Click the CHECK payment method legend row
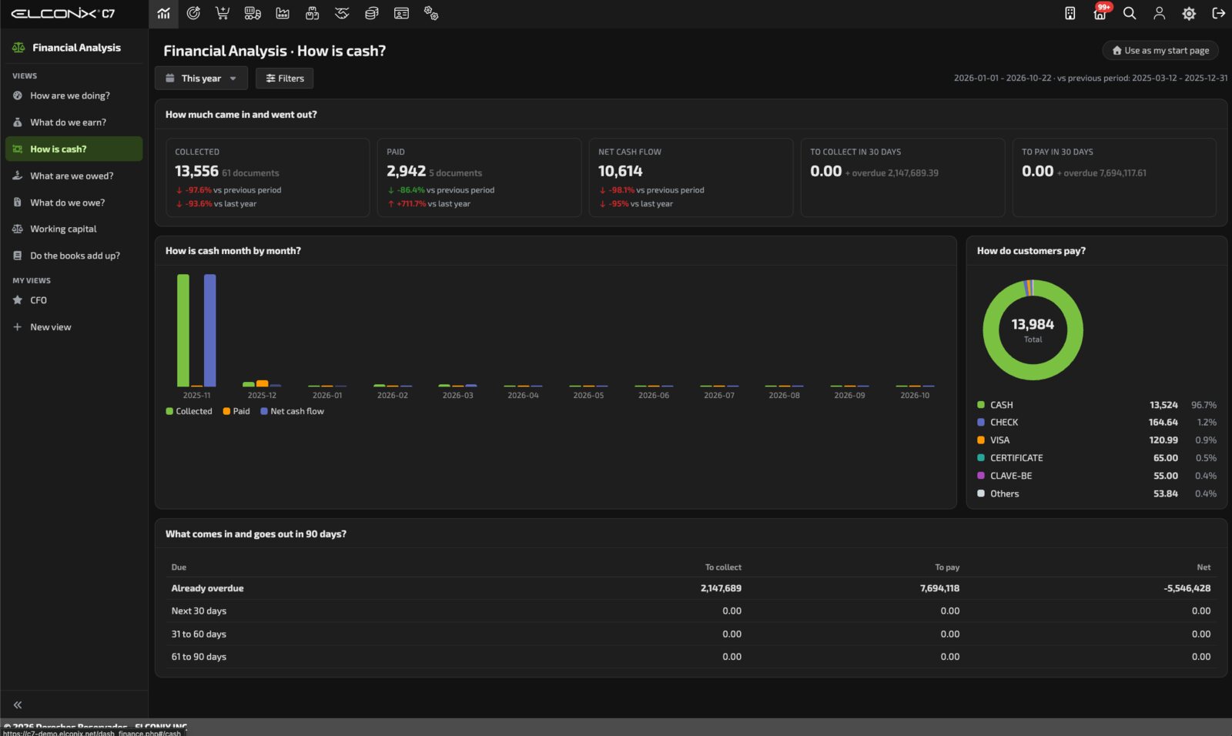1232x736 pixels. pos(1096,423)
